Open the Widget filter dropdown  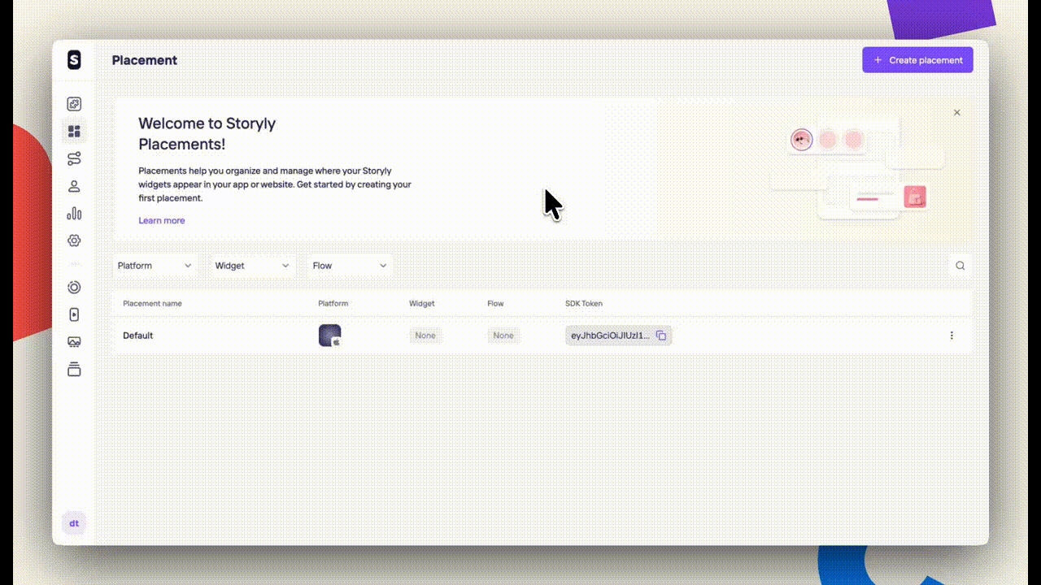click(x=252, y=266)
